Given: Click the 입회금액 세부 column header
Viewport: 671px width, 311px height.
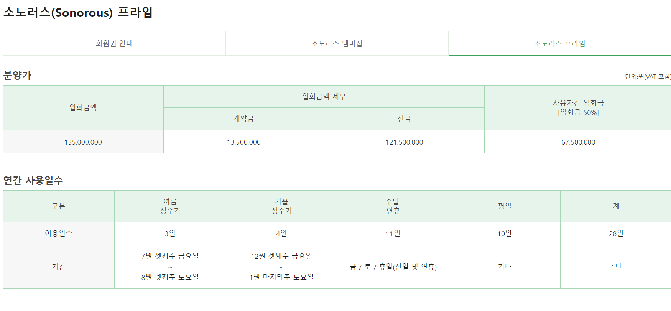Looking at the screenshot, I should coord(324,96).
